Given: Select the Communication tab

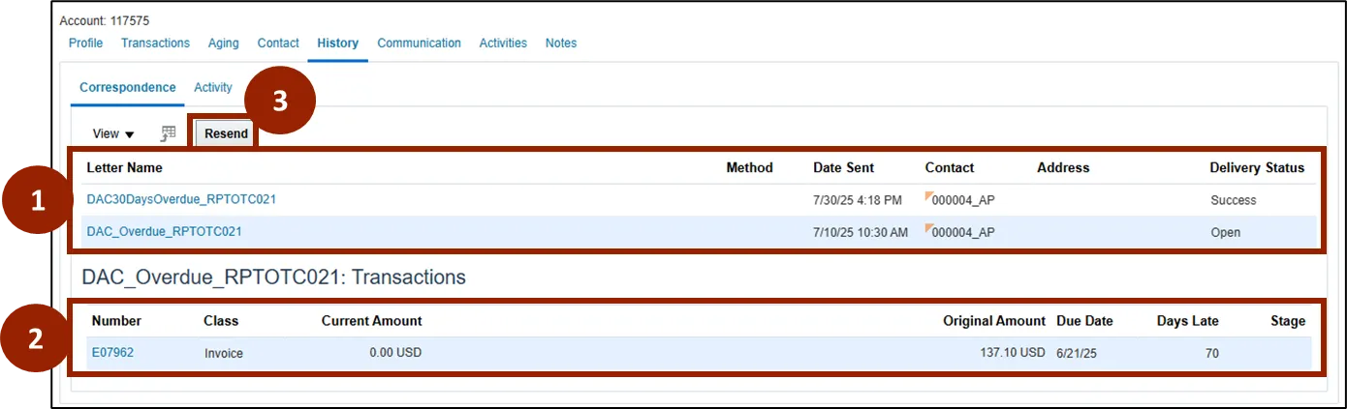Looking at the screenshot, I should (x=419, y=43).
